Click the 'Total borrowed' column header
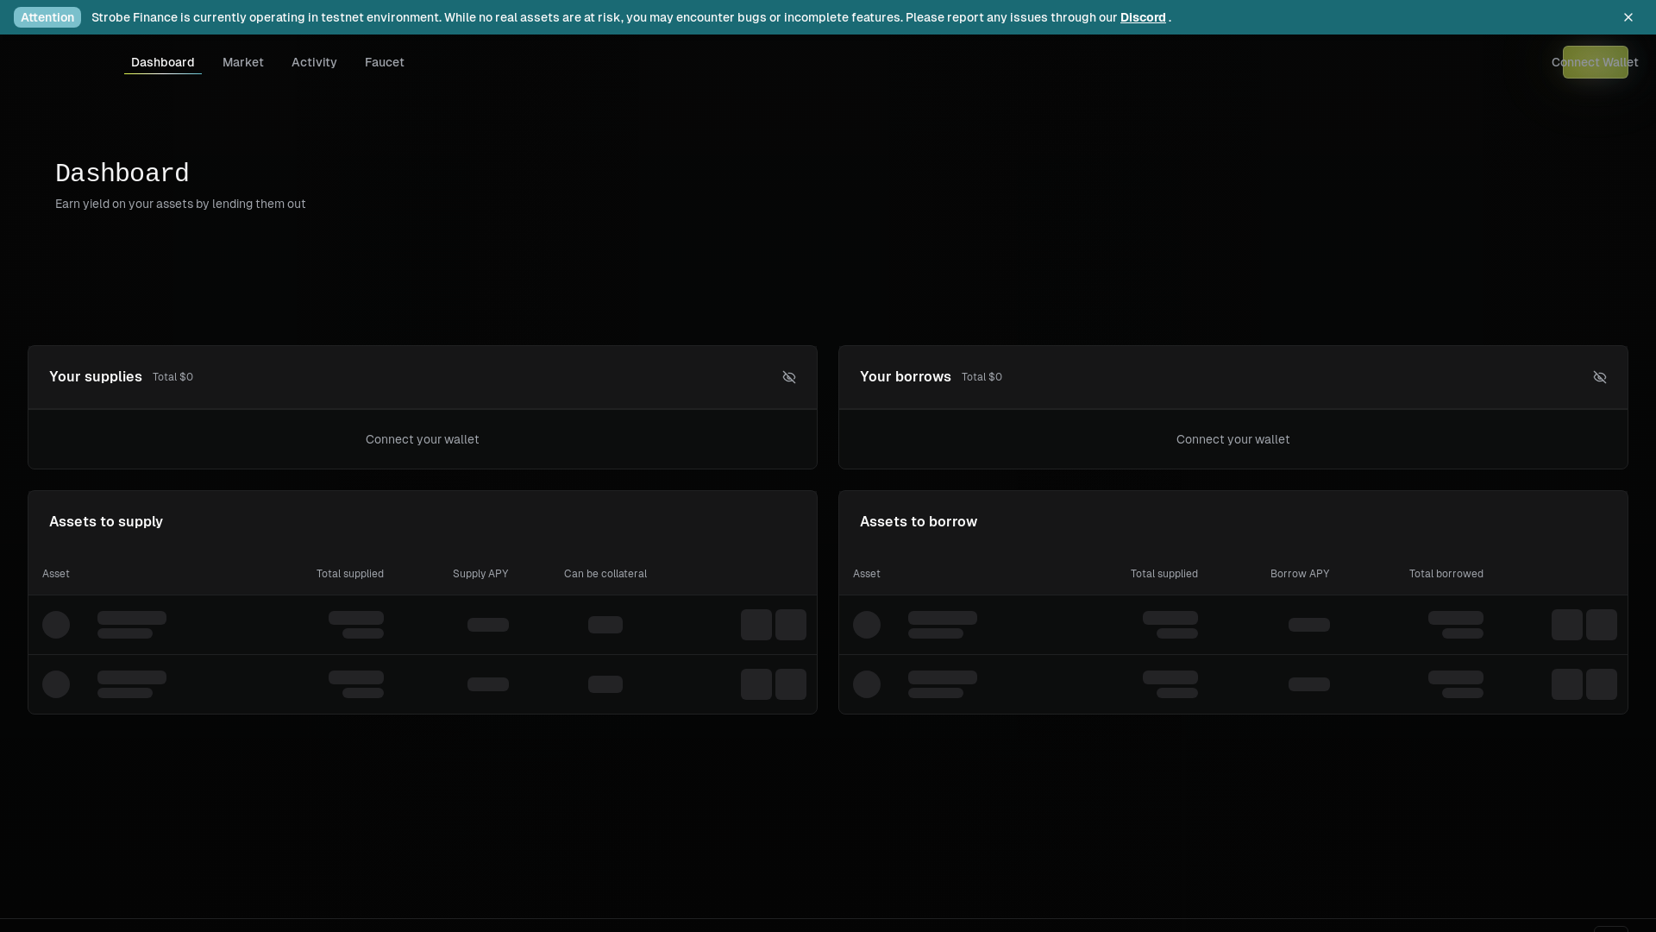This screenshot has width=1656, height=932. (1446, 574)
